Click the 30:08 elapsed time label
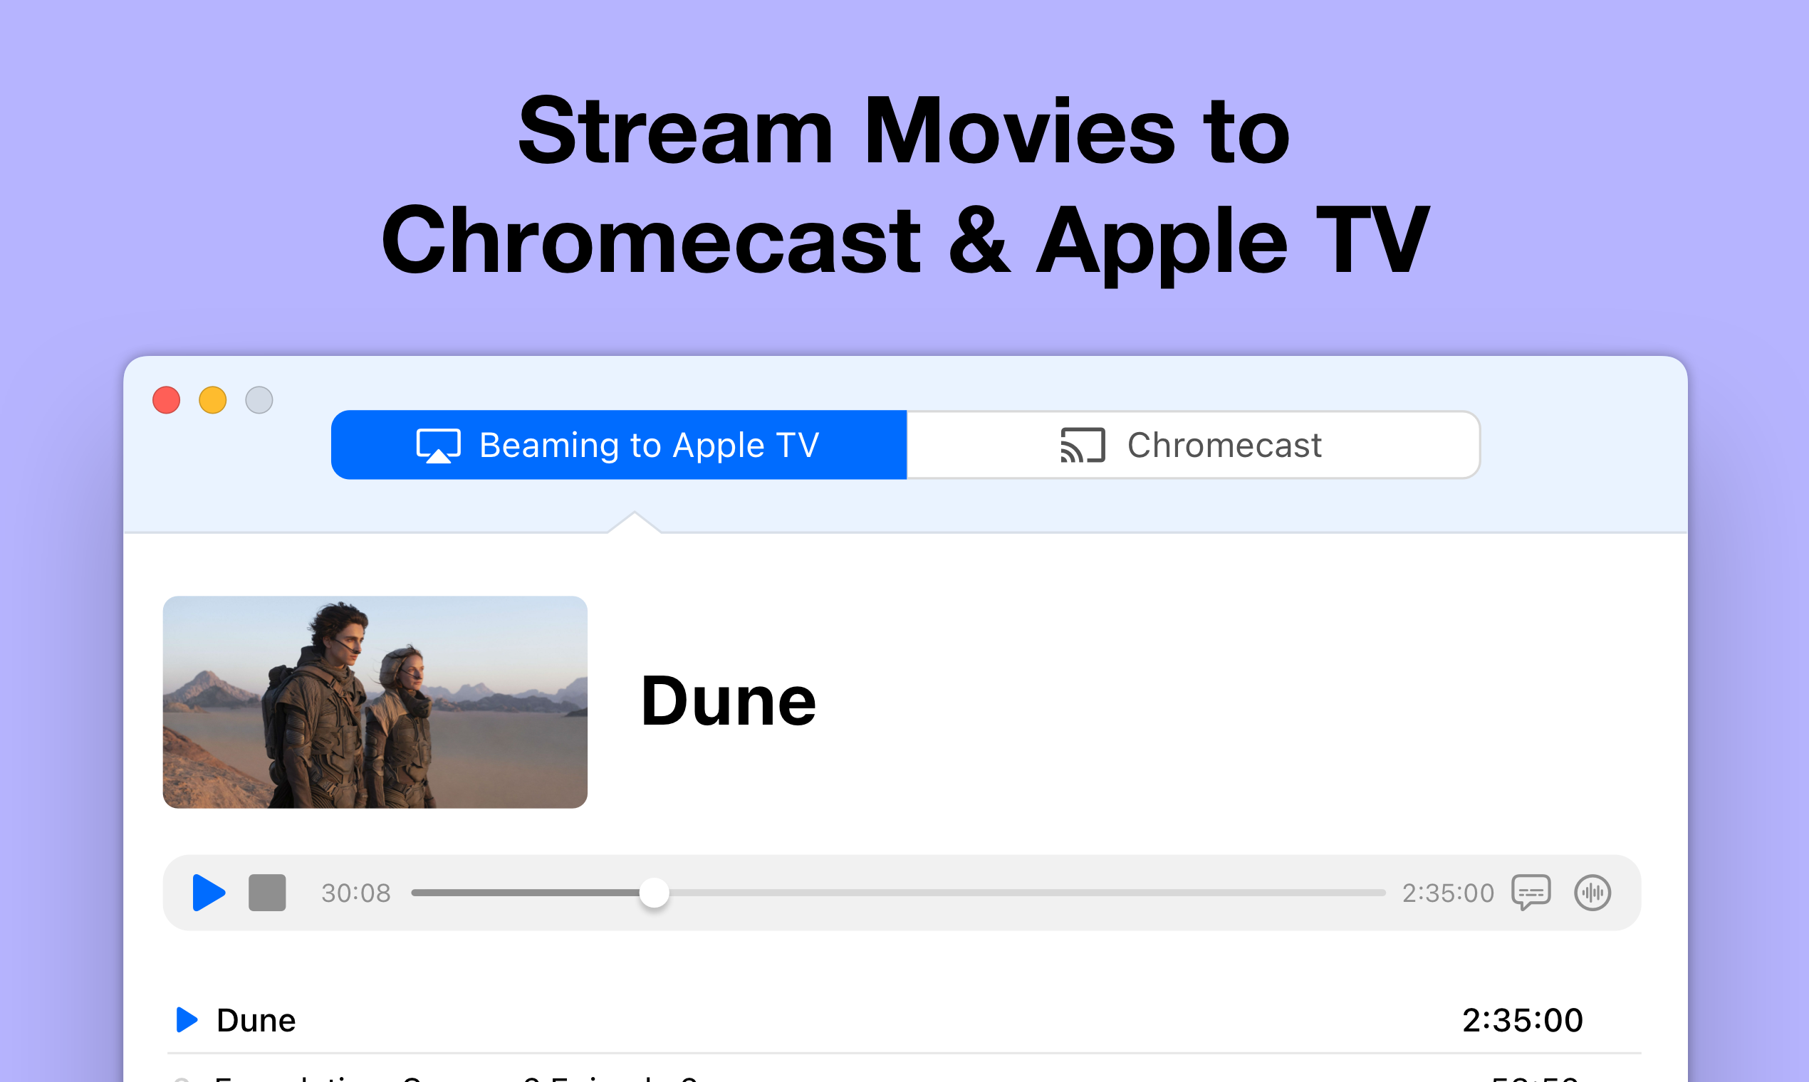This screenshot has width=1809, height=1082. tap(356, 893)
